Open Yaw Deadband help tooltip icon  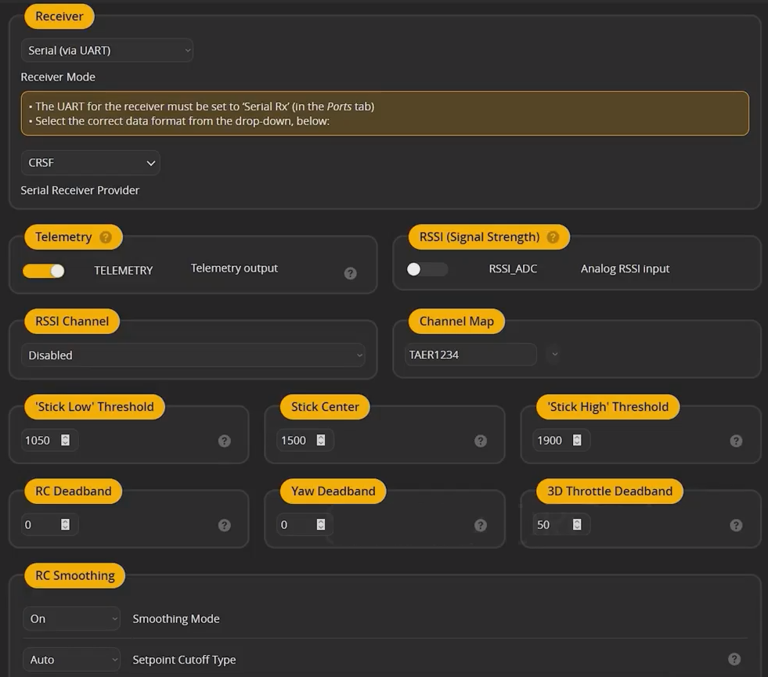481,525
